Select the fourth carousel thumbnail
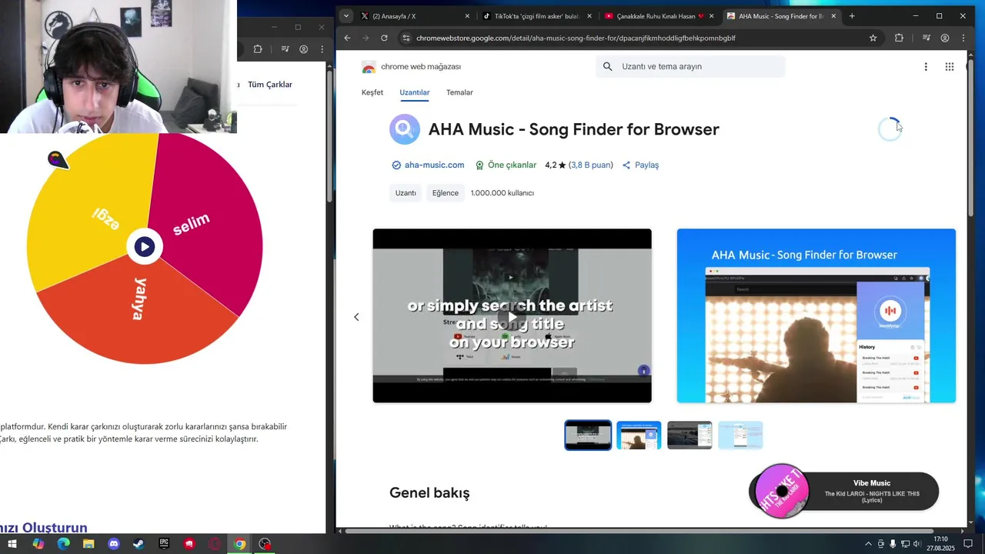The image size is (985, 554). [740, 436]
